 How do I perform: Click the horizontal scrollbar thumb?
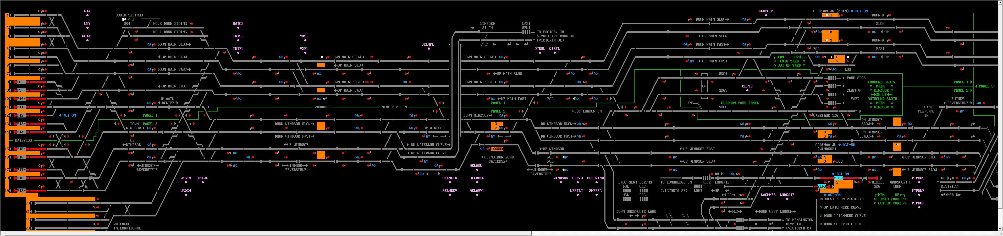click(x=266, y=234)
